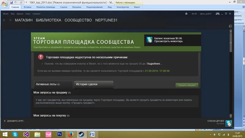The image size is (245, 138).
Task: Click the Word taskbar icon
Action: (92, 134)
